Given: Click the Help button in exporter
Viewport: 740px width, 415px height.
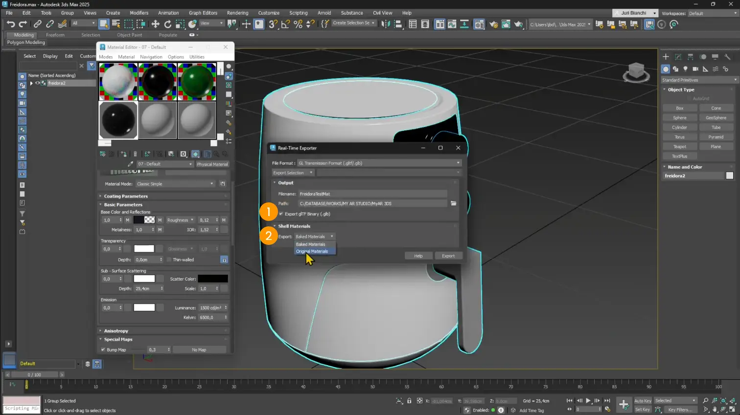Looking at the screenshot, I should [418, 256].
